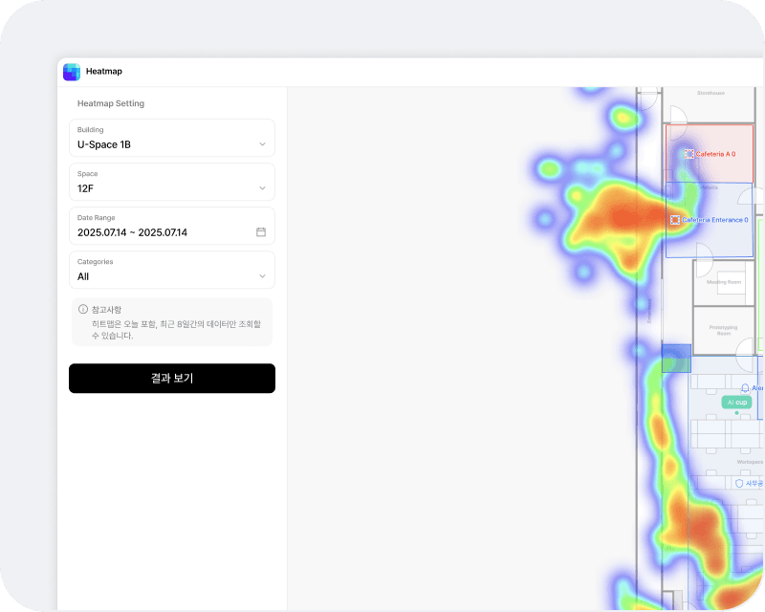
Task: Click the Heatmap Setting section heading
Action: click(110, 103)
